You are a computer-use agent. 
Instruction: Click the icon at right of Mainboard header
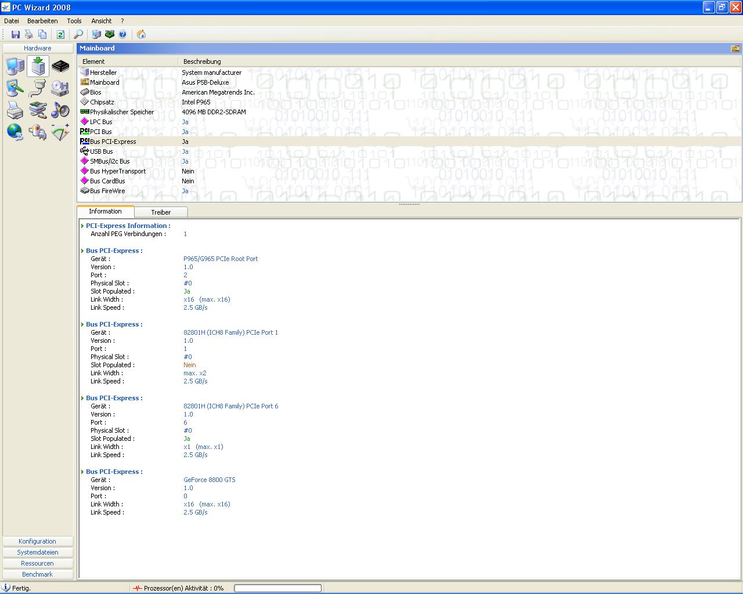735,48
